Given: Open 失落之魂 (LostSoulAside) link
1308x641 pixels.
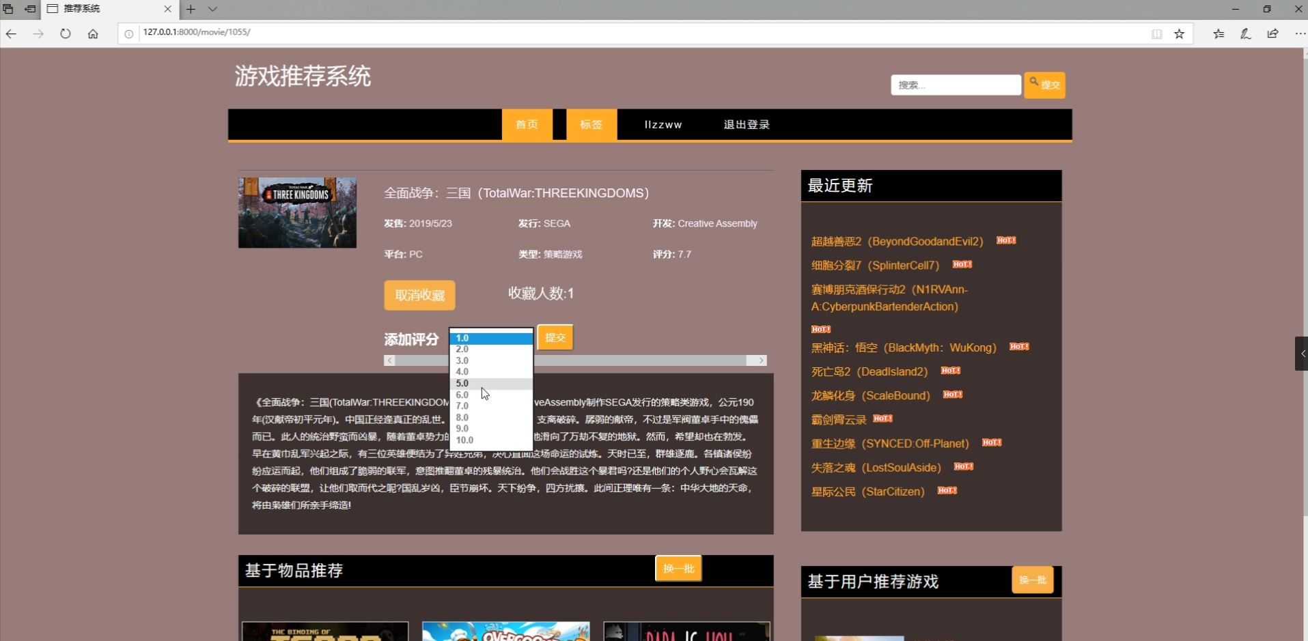Looking at the screenshot, I should pos(876,468).
